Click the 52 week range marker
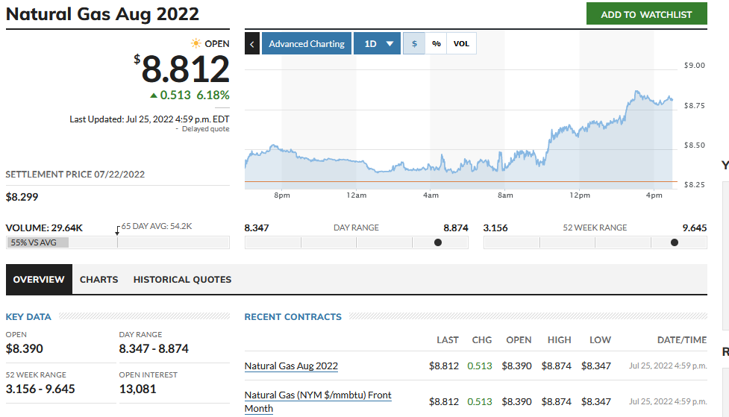This screenshot has width=729, height=417. [674, 242]
